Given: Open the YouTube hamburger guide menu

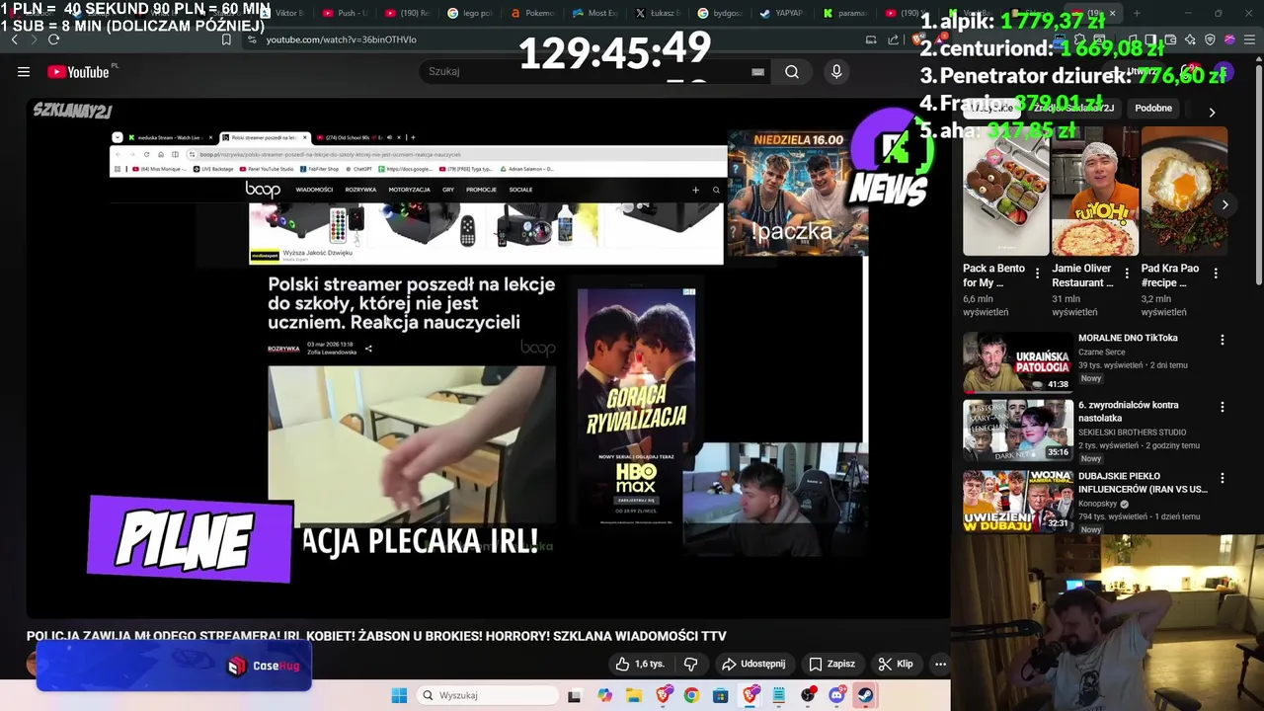Looking at the screenshot, I should coord(24,71).
